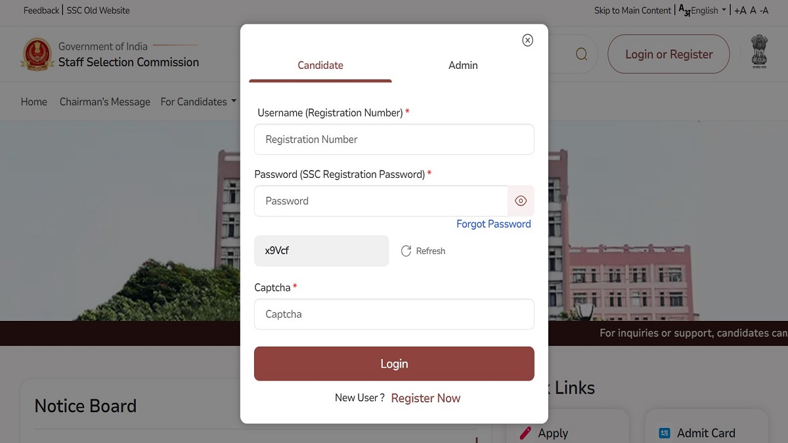Screen dimensions: 788x443
Task: Click the language translate icon
Action: pos(684,11)
